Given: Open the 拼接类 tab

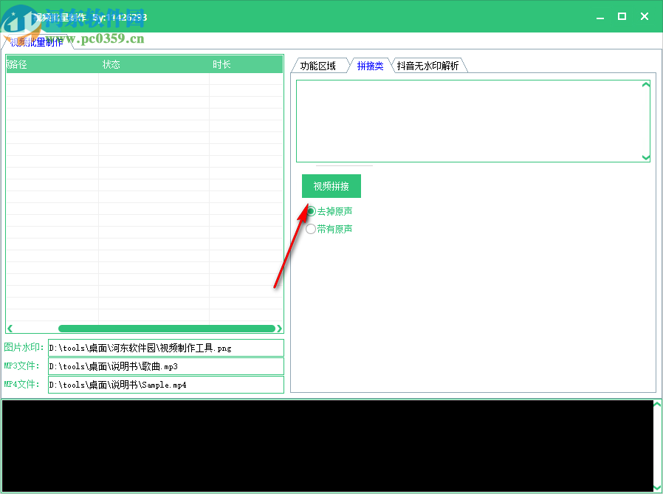Looking at the screenshot, I should pyautogui.click(x=370, y=66).
